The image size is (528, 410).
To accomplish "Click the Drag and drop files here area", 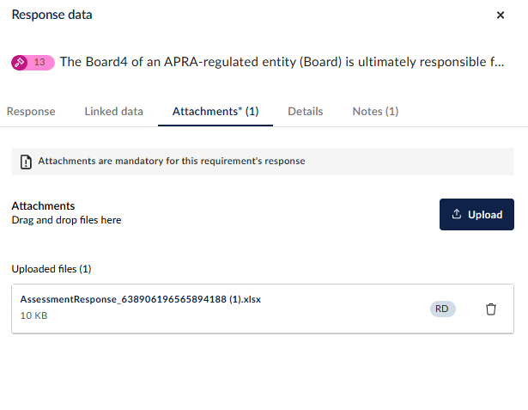I will 66,220.
